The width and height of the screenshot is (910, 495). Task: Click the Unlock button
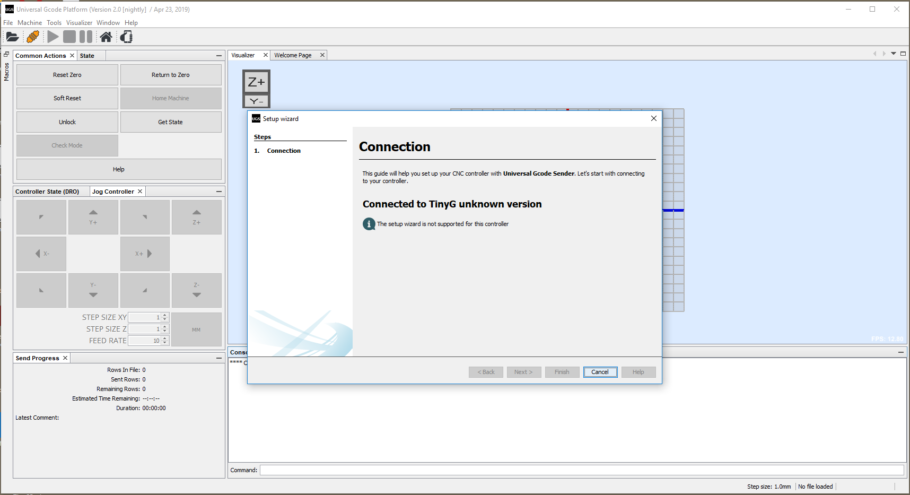point(67,122)
